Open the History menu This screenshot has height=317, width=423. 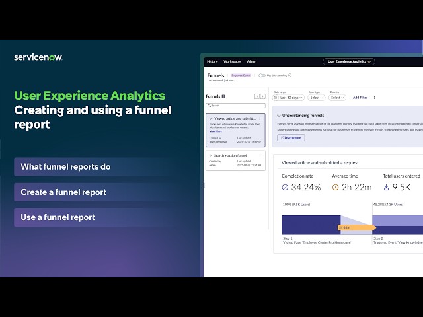212,61
